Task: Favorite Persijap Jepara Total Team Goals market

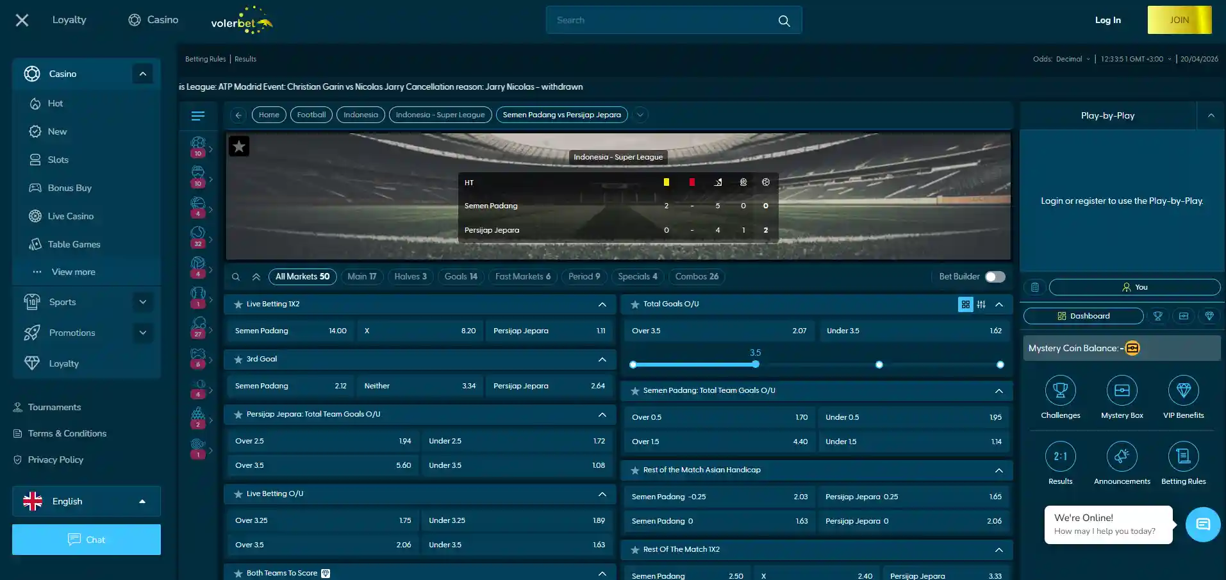Action: [x=238, y=415]
